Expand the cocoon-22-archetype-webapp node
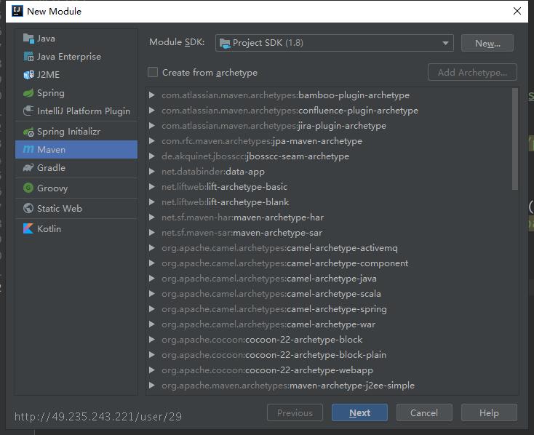The width and height of the screenshot is (534, 435). point(152,370)
